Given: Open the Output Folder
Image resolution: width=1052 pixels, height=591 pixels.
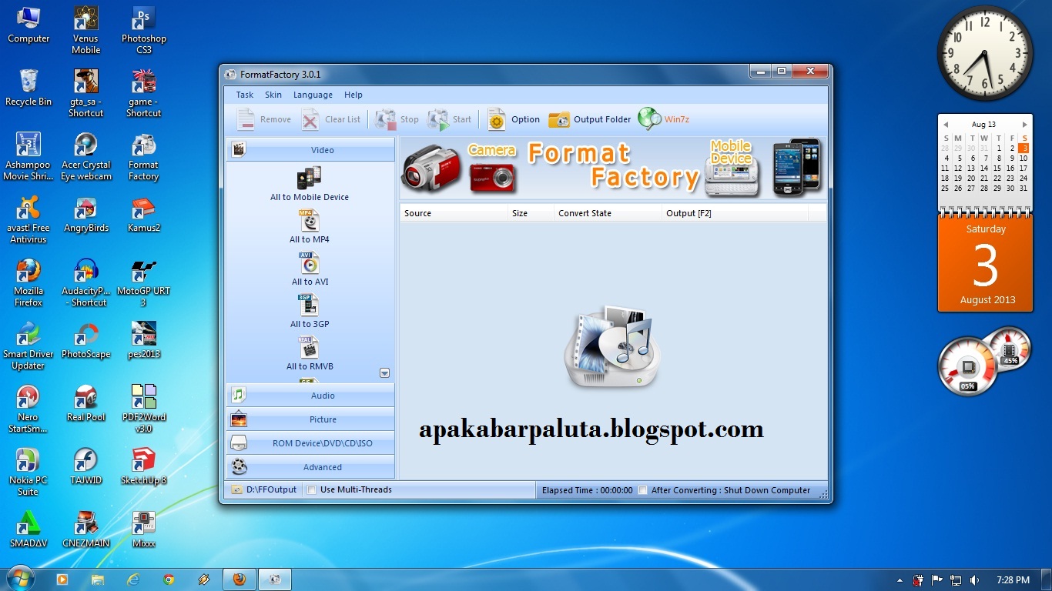Looking at the screenshot, I should click(x=559, y=119).
